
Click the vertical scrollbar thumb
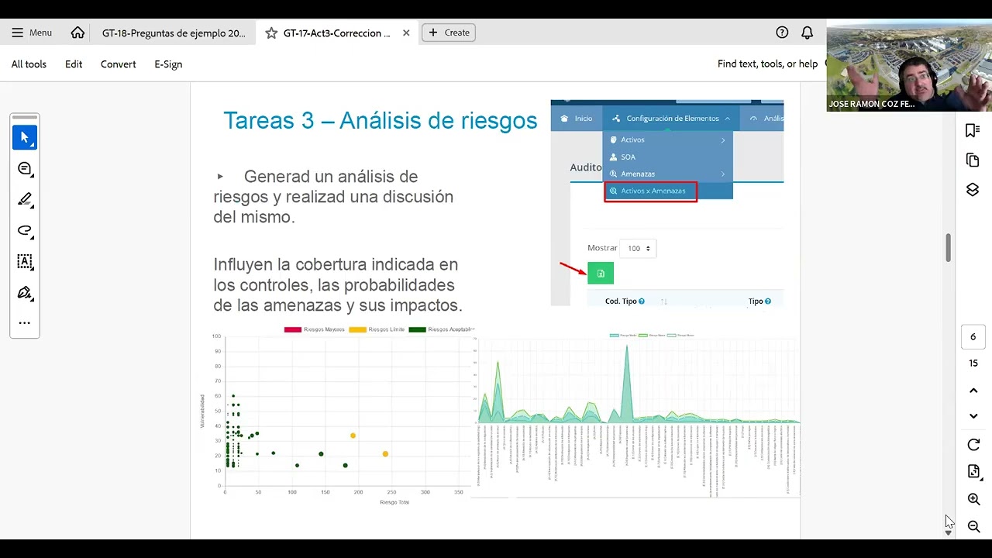(948, 247)
